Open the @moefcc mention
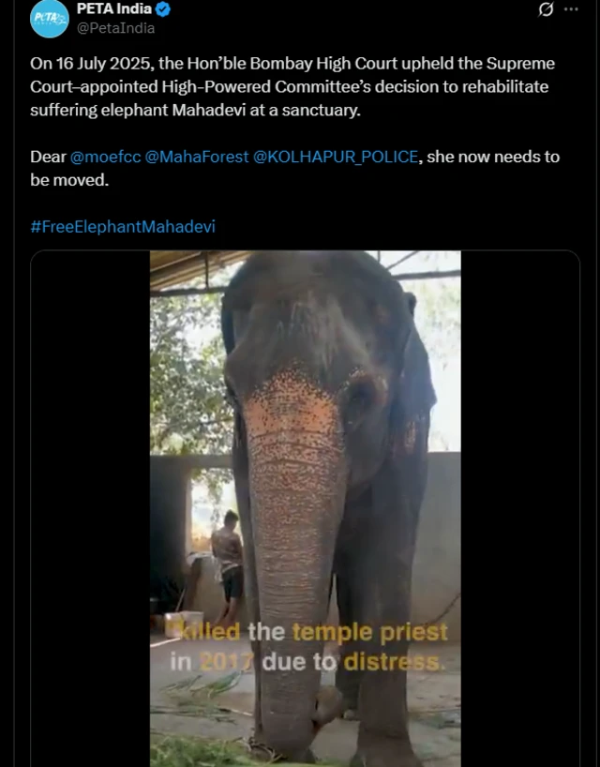 105,157
